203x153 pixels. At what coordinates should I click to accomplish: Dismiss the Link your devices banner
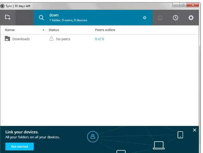point(195,130)
